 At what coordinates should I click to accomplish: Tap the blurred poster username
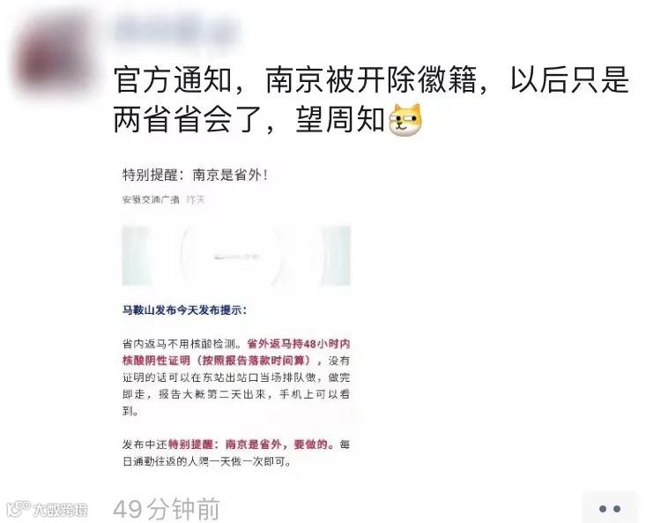(x=177, y=30)
